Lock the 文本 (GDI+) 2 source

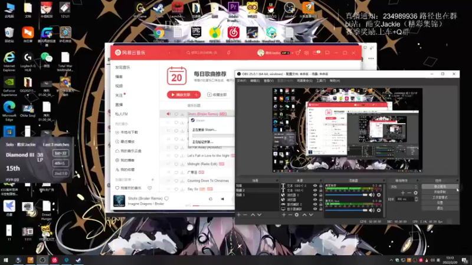[x=320, y=185]
